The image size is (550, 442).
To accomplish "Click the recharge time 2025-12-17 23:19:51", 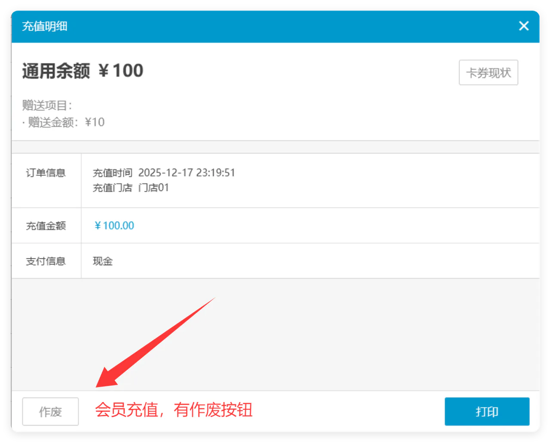I will tap(186, 173).
